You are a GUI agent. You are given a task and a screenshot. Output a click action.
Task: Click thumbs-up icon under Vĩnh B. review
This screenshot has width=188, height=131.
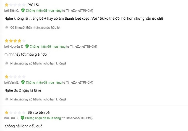[6, 99]
